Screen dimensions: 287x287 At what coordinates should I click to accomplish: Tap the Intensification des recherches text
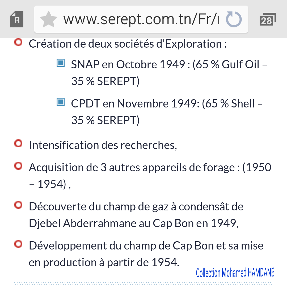click(x=103, y=145)
